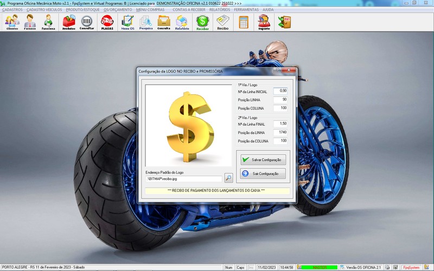Open the FERRAMENTAS menu
Viewport: 434px width, 271px height.
pos(246,10)
